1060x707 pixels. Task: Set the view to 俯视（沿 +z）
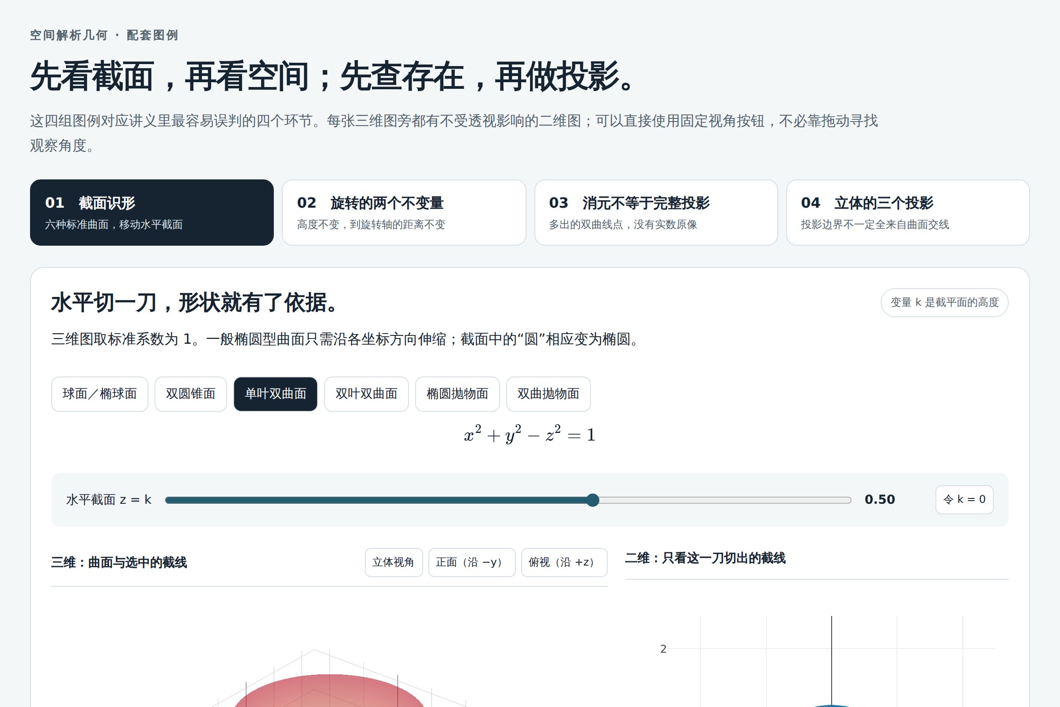pyautogui.click(x=564, y=562)
